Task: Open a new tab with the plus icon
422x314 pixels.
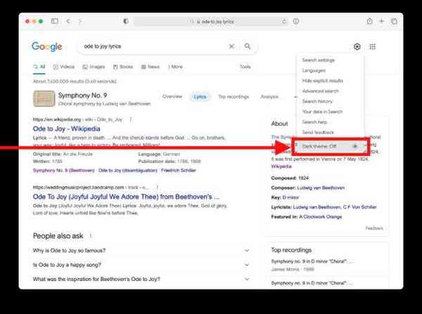Action: (382, 22)
